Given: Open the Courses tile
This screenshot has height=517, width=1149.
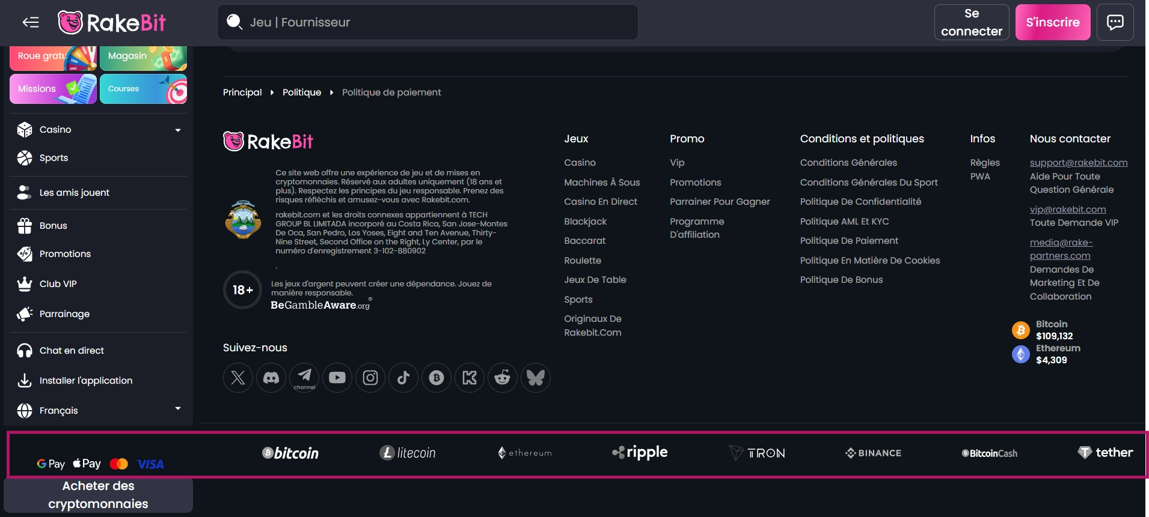Looking at the screenshot, I should click(x=143, y=89).
